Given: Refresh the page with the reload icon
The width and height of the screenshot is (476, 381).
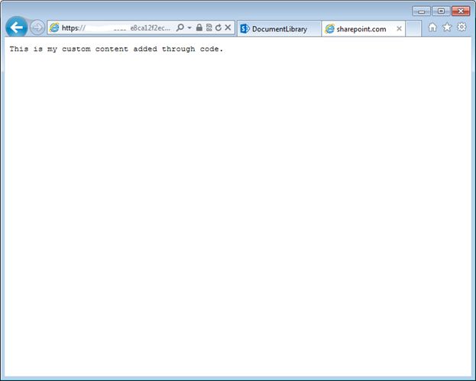Looking at the screenshot, I should (x=219, y=27).
